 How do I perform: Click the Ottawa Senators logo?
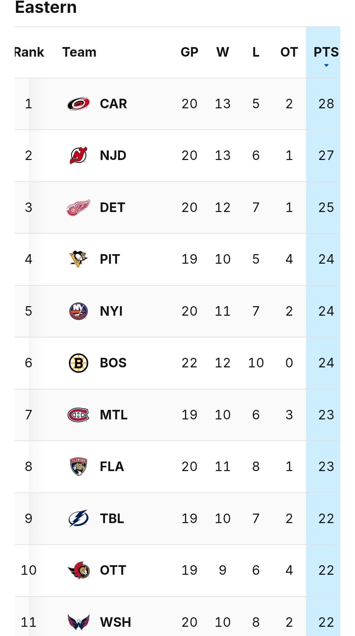click(79, 570)
